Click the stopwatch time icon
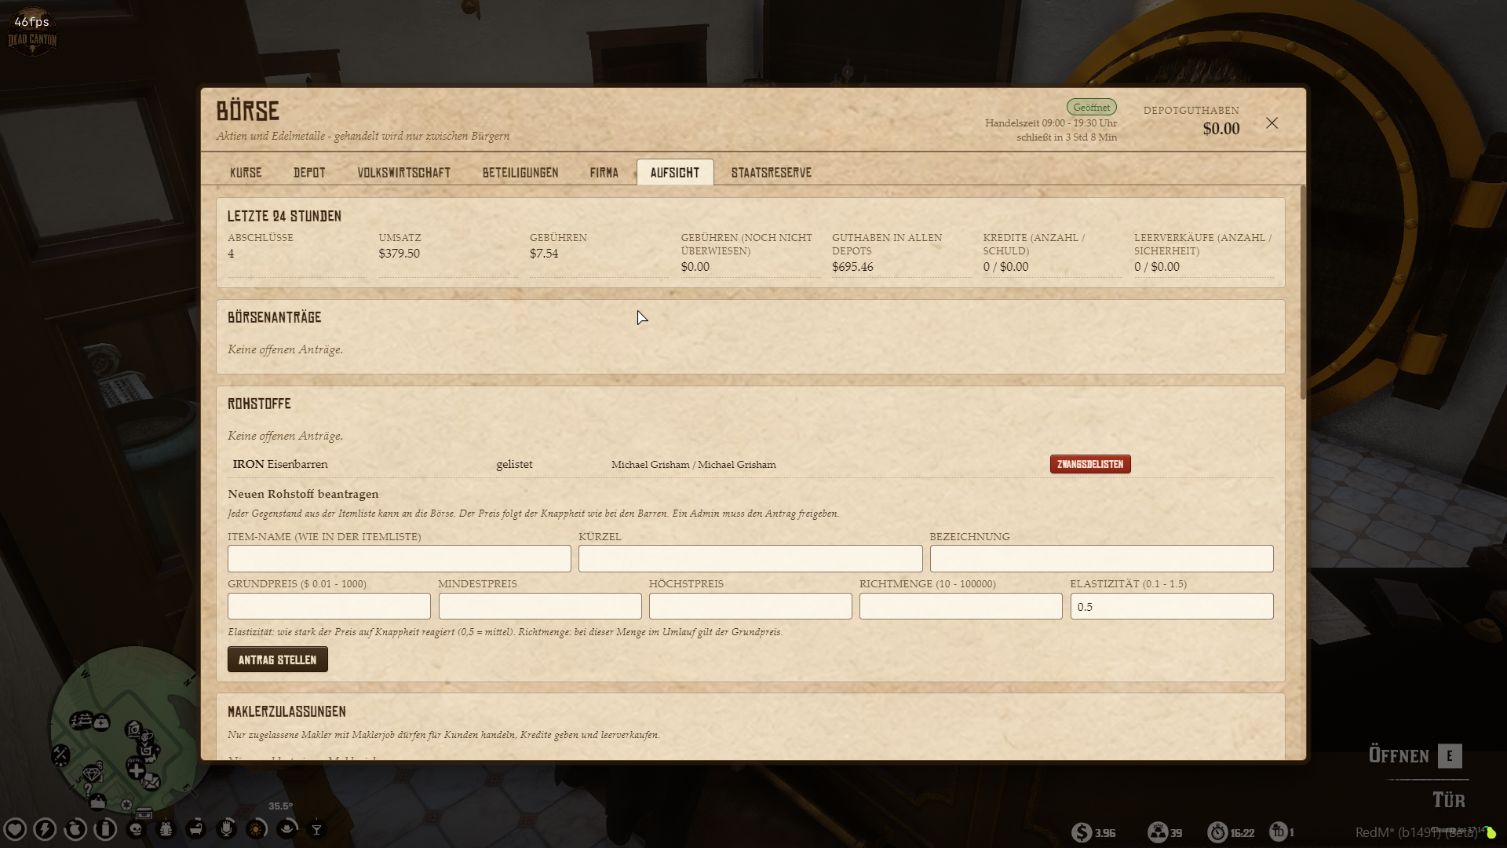 (x=1217, y=832)
